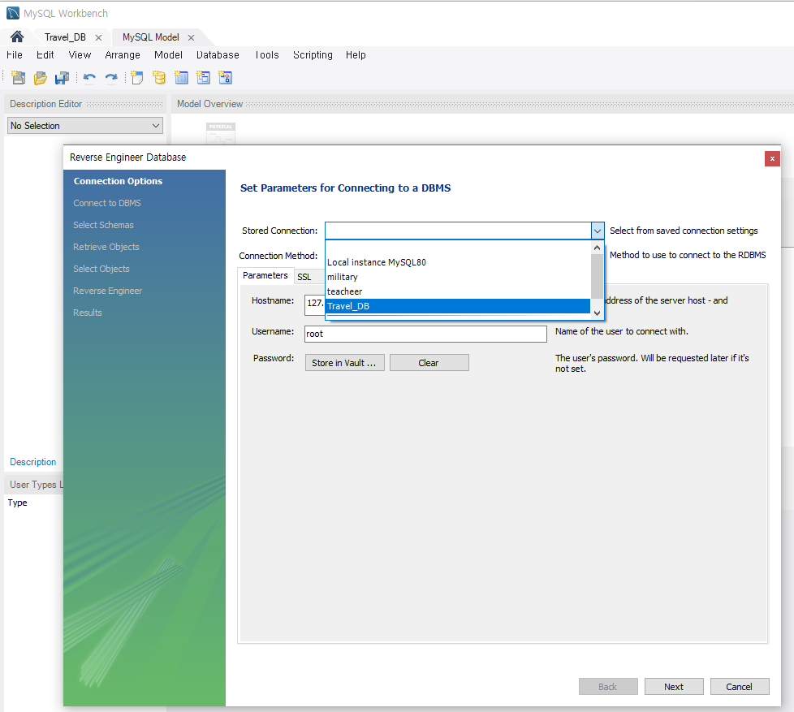Click the Type column header under User Types
The height and width of the screenshot is (712, 794).
pos(17,503)
